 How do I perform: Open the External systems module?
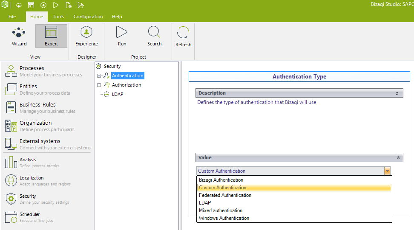tap(47, 144)
